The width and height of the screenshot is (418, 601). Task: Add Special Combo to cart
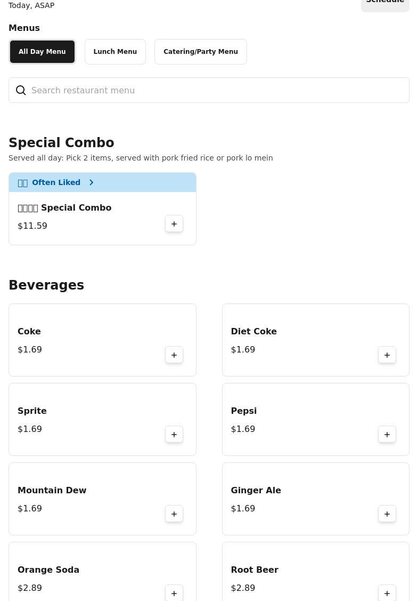point(174,224)
